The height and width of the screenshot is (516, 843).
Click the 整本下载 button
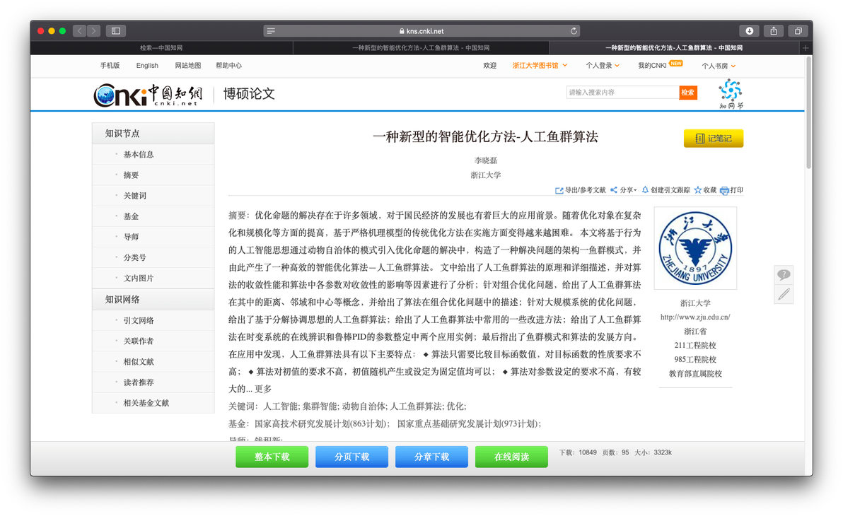tap(272, 457)
